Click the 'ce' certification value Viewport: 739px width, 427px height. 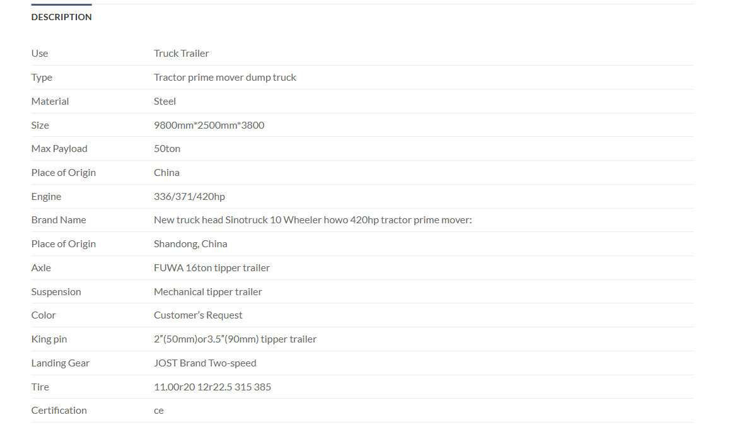click(159, 411)
